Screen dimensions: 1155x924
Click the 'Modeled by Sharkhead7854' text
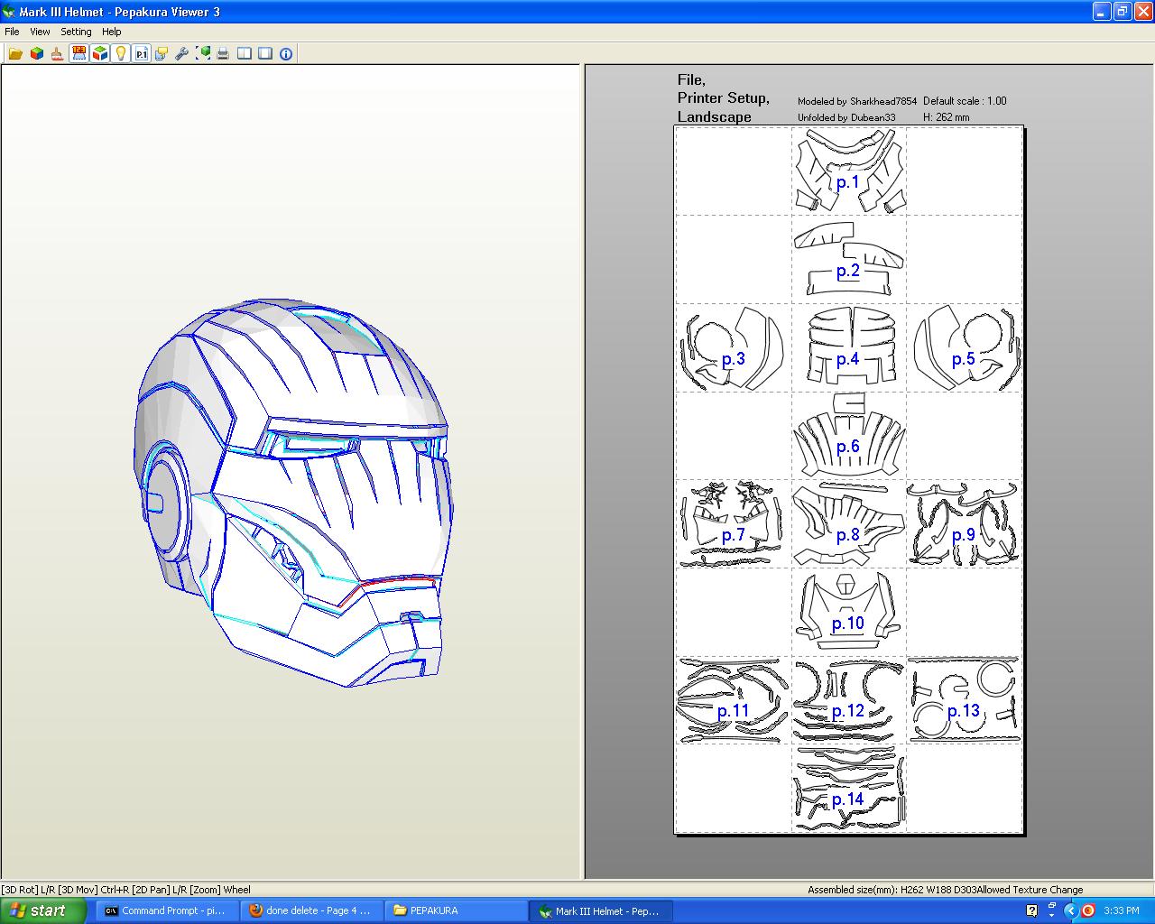coord(857,101)
